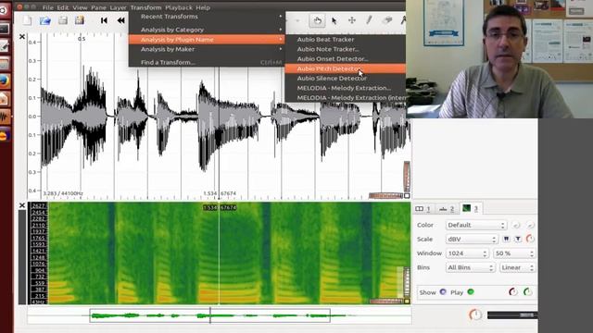Image resolution: width=593 pixels, height=333 pixels.
Task: Expand the Analysis by Category submenu
Action: click(207, 30)
